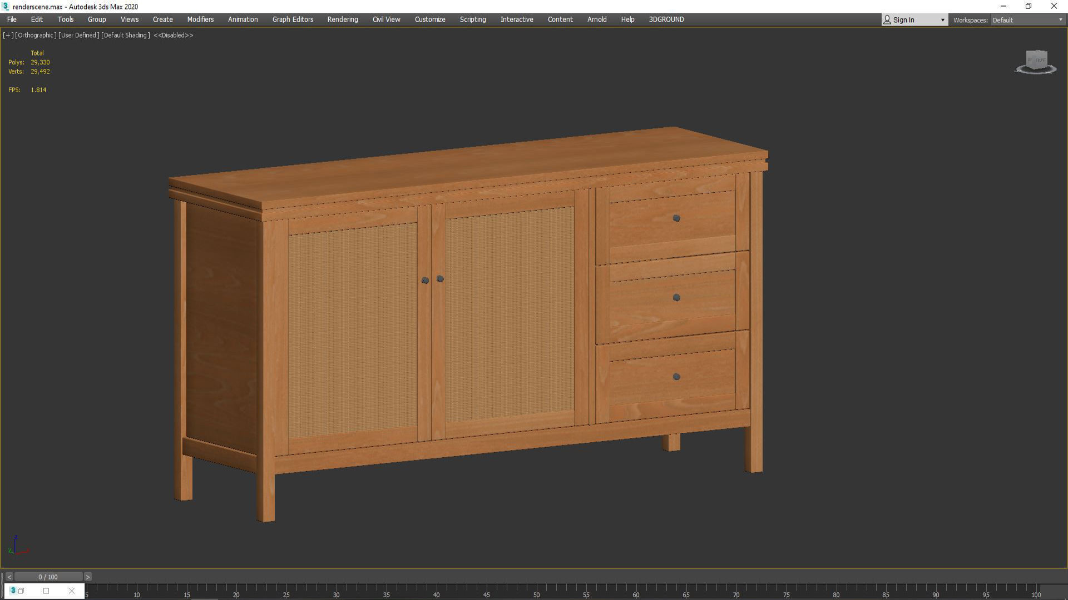Open the File menu
1068x600 pixels.
coord(12,19)
